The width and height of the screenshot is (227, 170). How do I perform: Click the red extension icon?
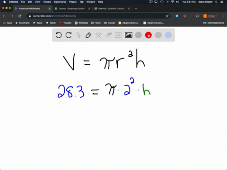click(x=185, y=16)
